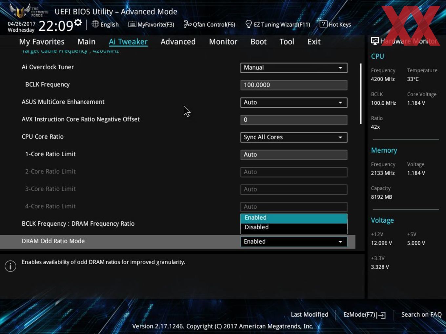446x334 pixels.
Task: Select ASUS MultiCore Enhancement row label
Action: point(63,102)
